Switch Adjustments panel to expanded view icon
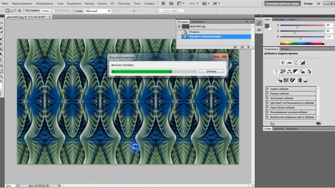Screen dimensions: 335x188 [272, 123]
